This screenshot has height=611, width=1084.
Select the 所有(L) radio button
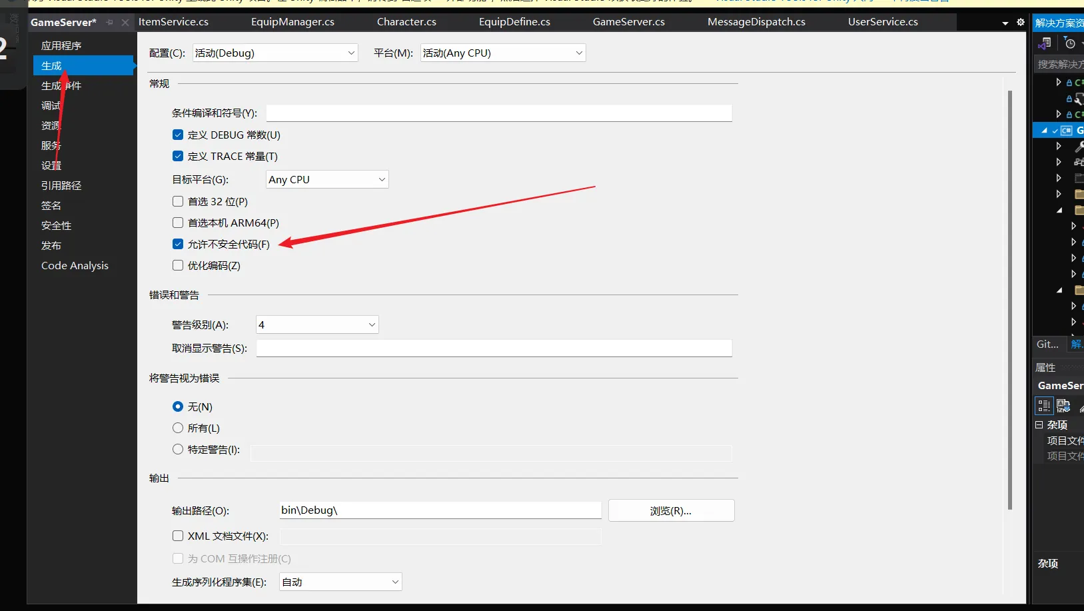[x=178, y=428]
